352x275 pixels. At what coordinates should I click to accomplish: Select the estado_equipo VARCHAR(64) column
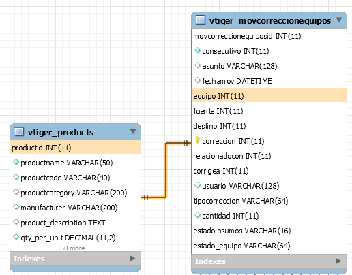(241, 246)
